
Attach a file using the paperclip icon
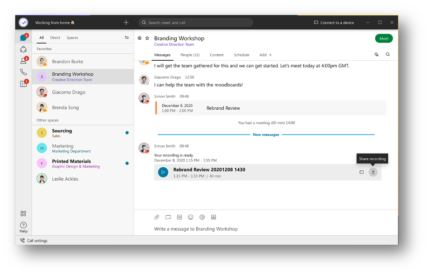[x=157, y=217]
